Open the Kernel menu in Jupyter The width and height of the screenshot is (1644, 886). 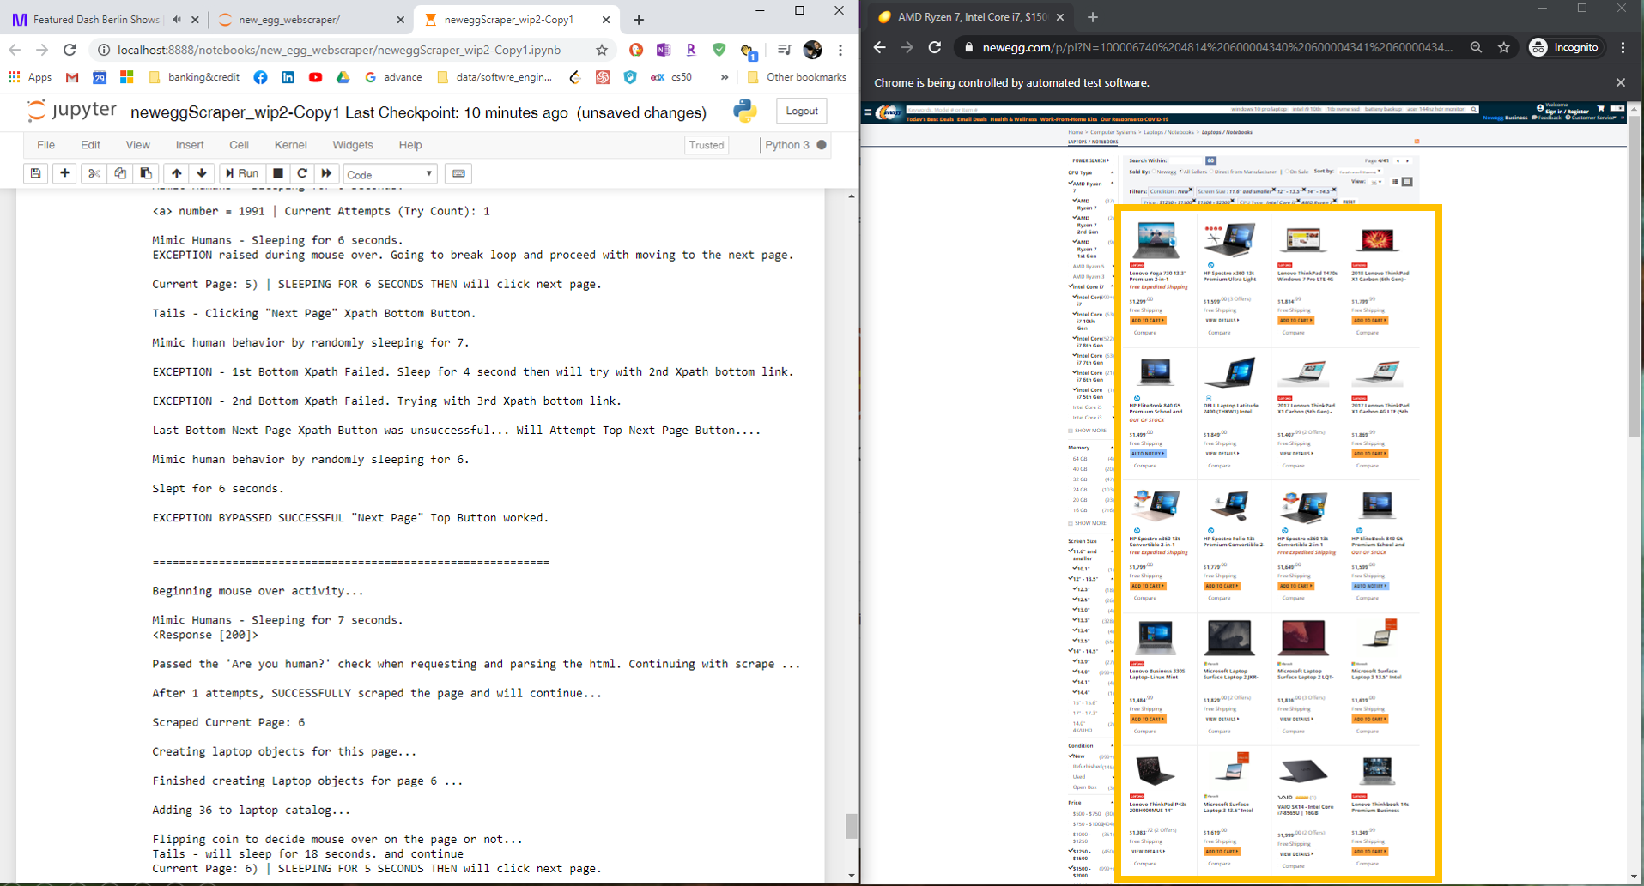290,145
